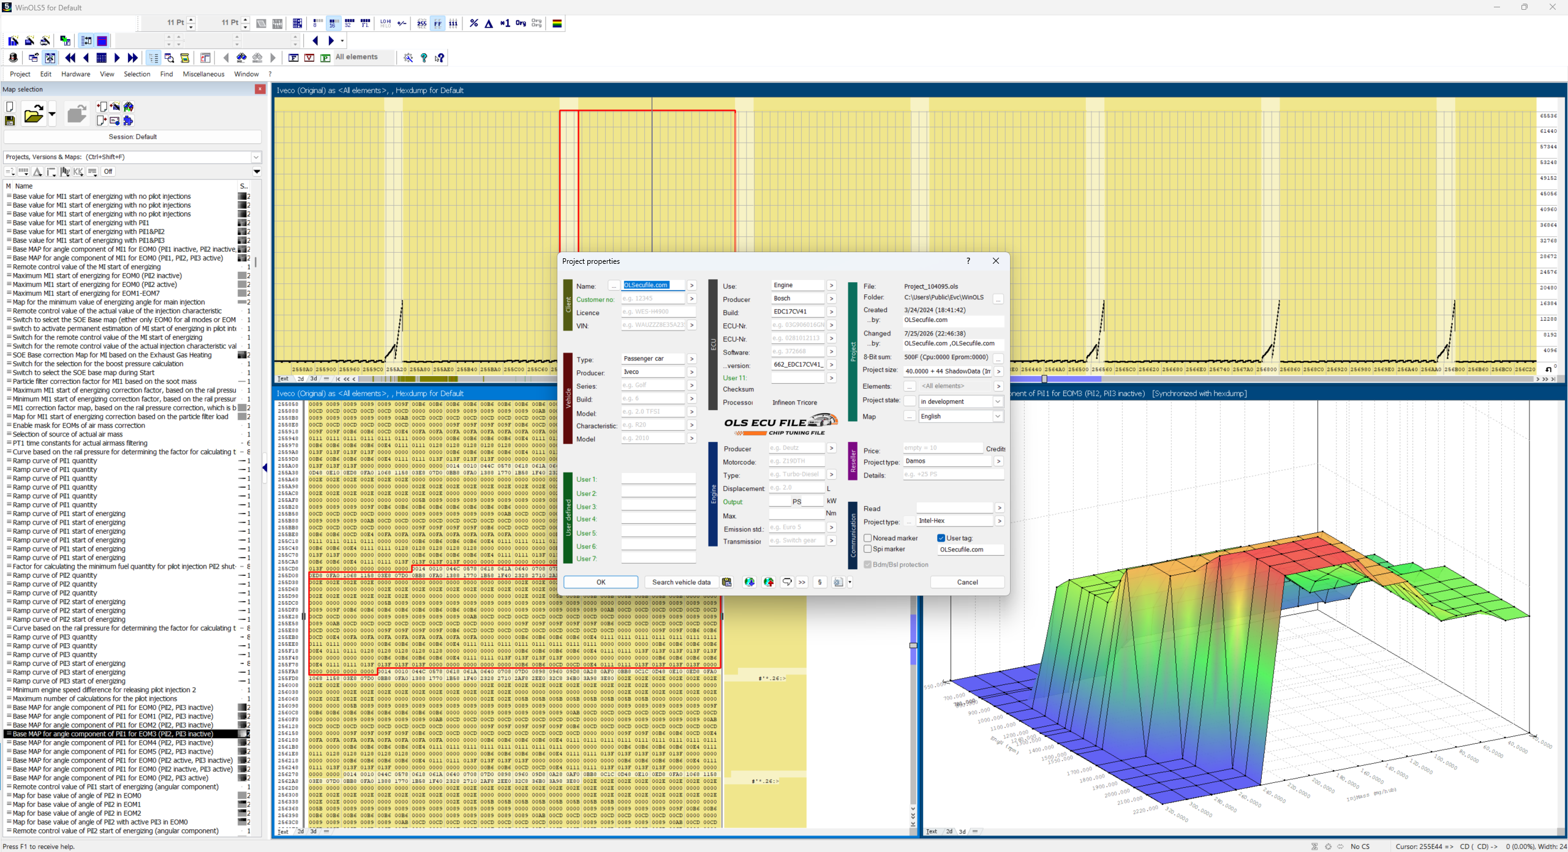Open the Selection menu
This screenshot has height=852, width=1568.
(x=137, y=74)
